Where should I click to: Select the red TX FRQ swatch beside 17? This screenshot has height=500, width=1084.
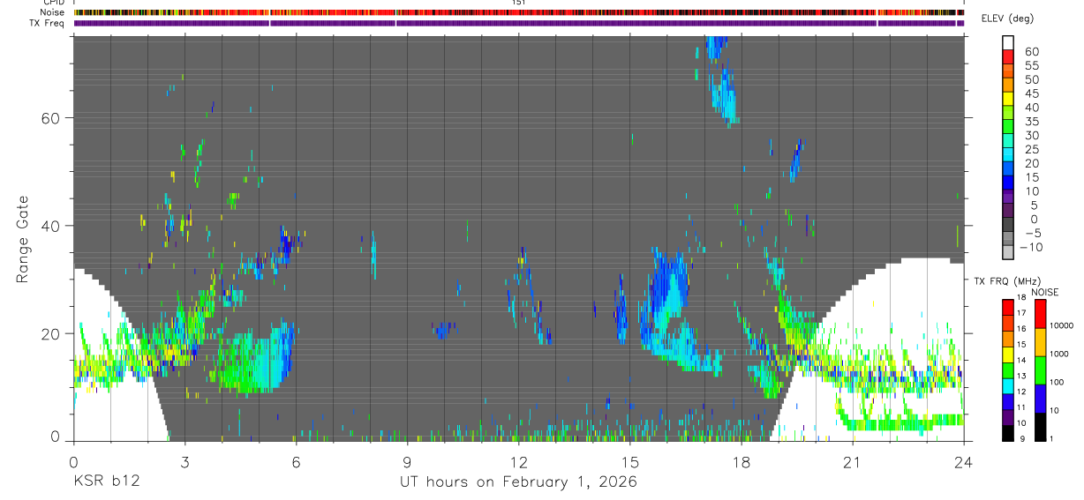click(x=1008, y=308)
